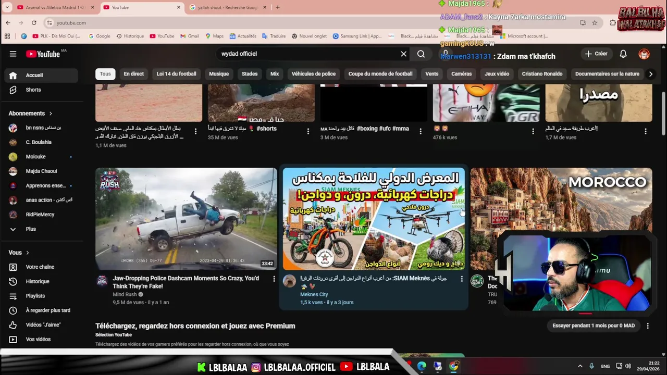This screenshot has height=375, width=667.
Task: Open the Chrome apps grid
Action: (x=7, y=36)
